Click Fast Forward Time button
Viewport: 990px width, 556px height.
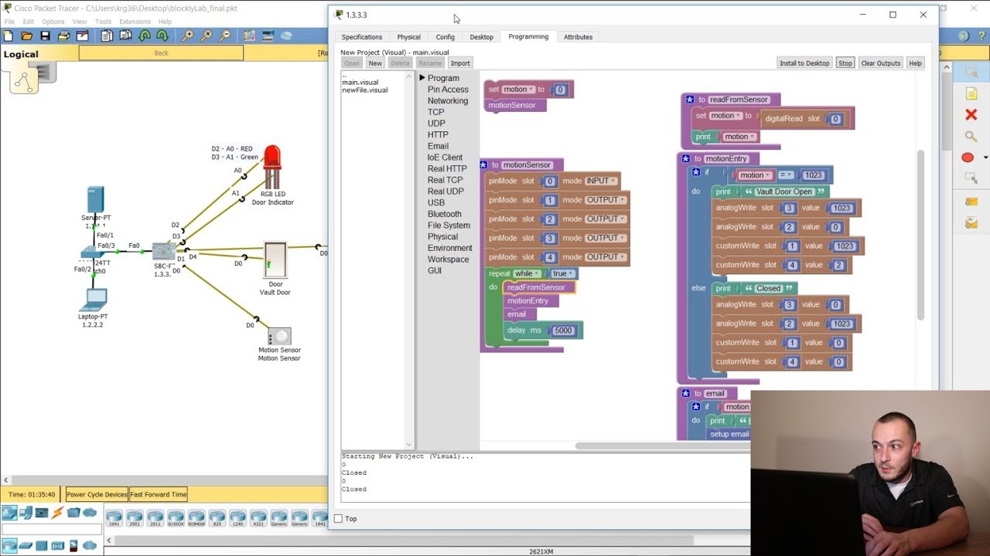point(158,494)
